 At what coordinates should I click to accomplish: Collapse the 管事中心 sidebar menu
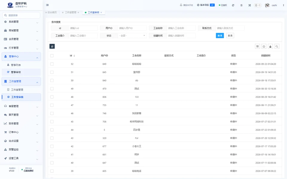(21, 57)
